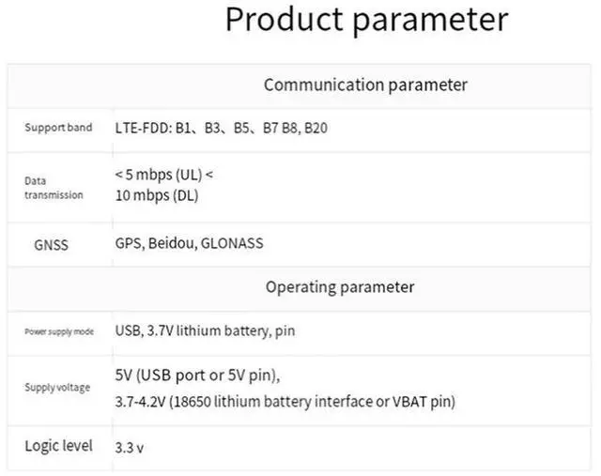Screen dimensions: 601x476
Task: Click the word GPS in GNSS row
Action: pyautogui.click(x=128, y=243)
